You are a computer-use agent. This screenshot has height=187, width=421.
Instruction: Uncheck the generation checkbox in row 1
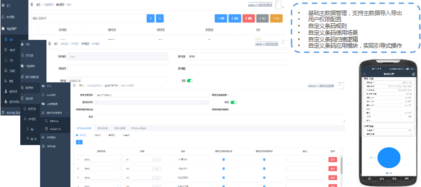tap(224, 160)
